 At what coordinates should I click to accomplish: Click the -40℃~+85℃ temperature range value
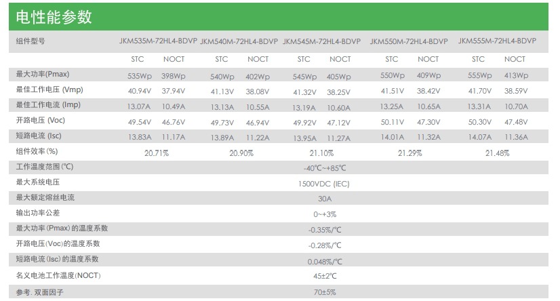[325, 167]
